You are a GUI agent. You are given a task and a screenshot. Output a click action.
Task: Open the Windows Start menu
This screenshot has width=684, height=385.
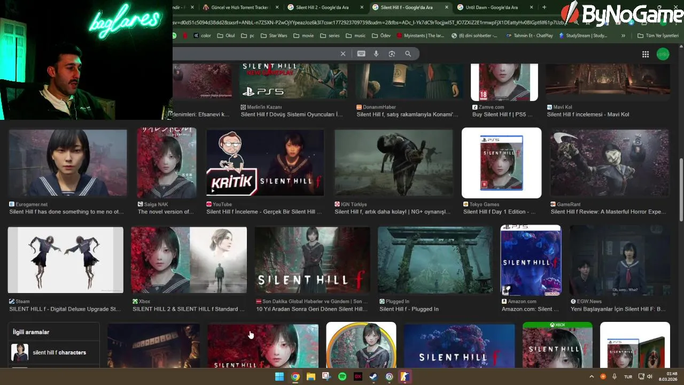point(279,376)
